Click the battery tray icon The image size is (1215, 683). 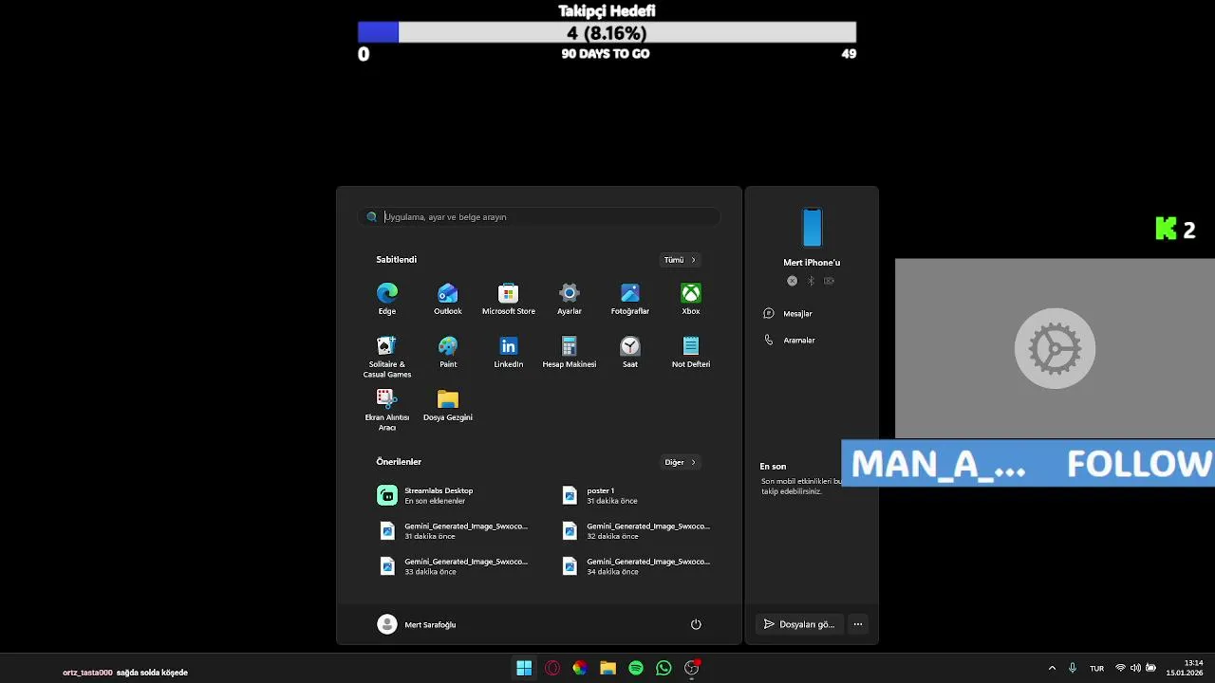coord(1150,668)
